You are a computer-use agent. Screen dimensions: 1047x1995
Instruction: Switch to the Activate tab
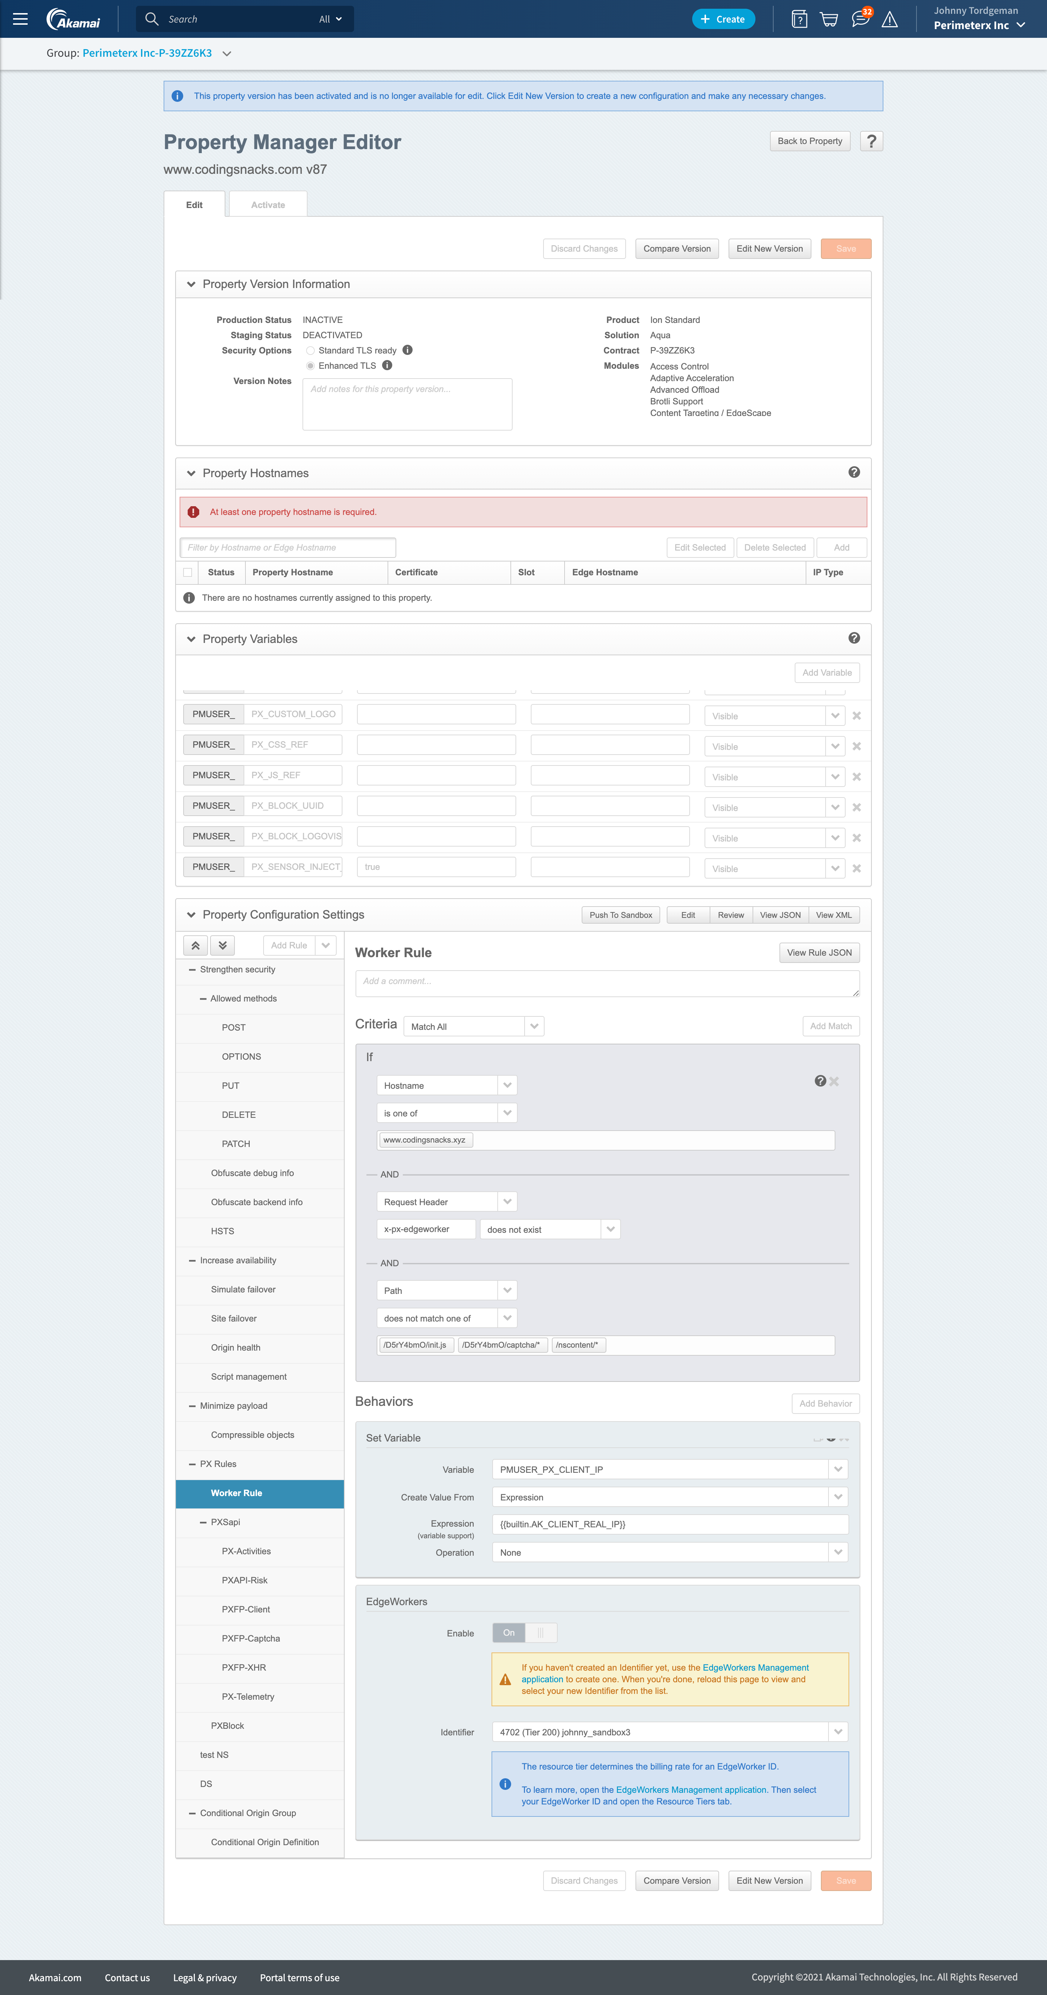click(268, 205)
